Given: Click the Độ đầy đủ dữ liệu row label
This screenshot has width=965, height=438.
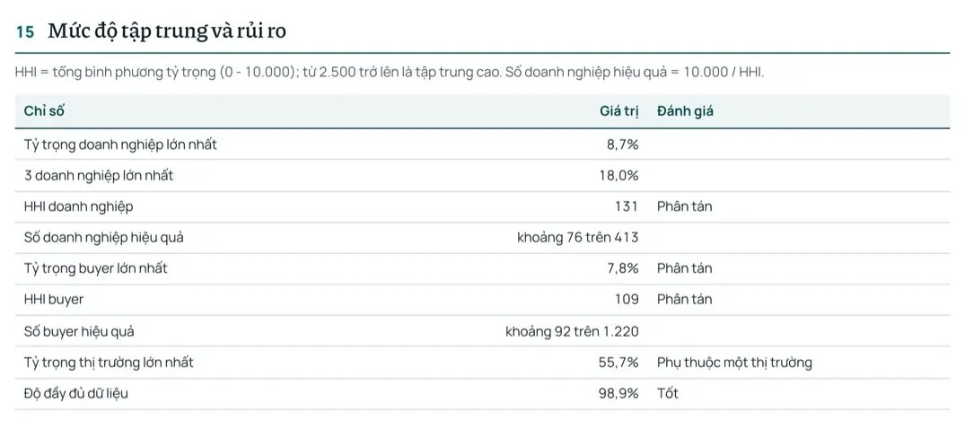Looking at the screenshot, I should 76,394.
